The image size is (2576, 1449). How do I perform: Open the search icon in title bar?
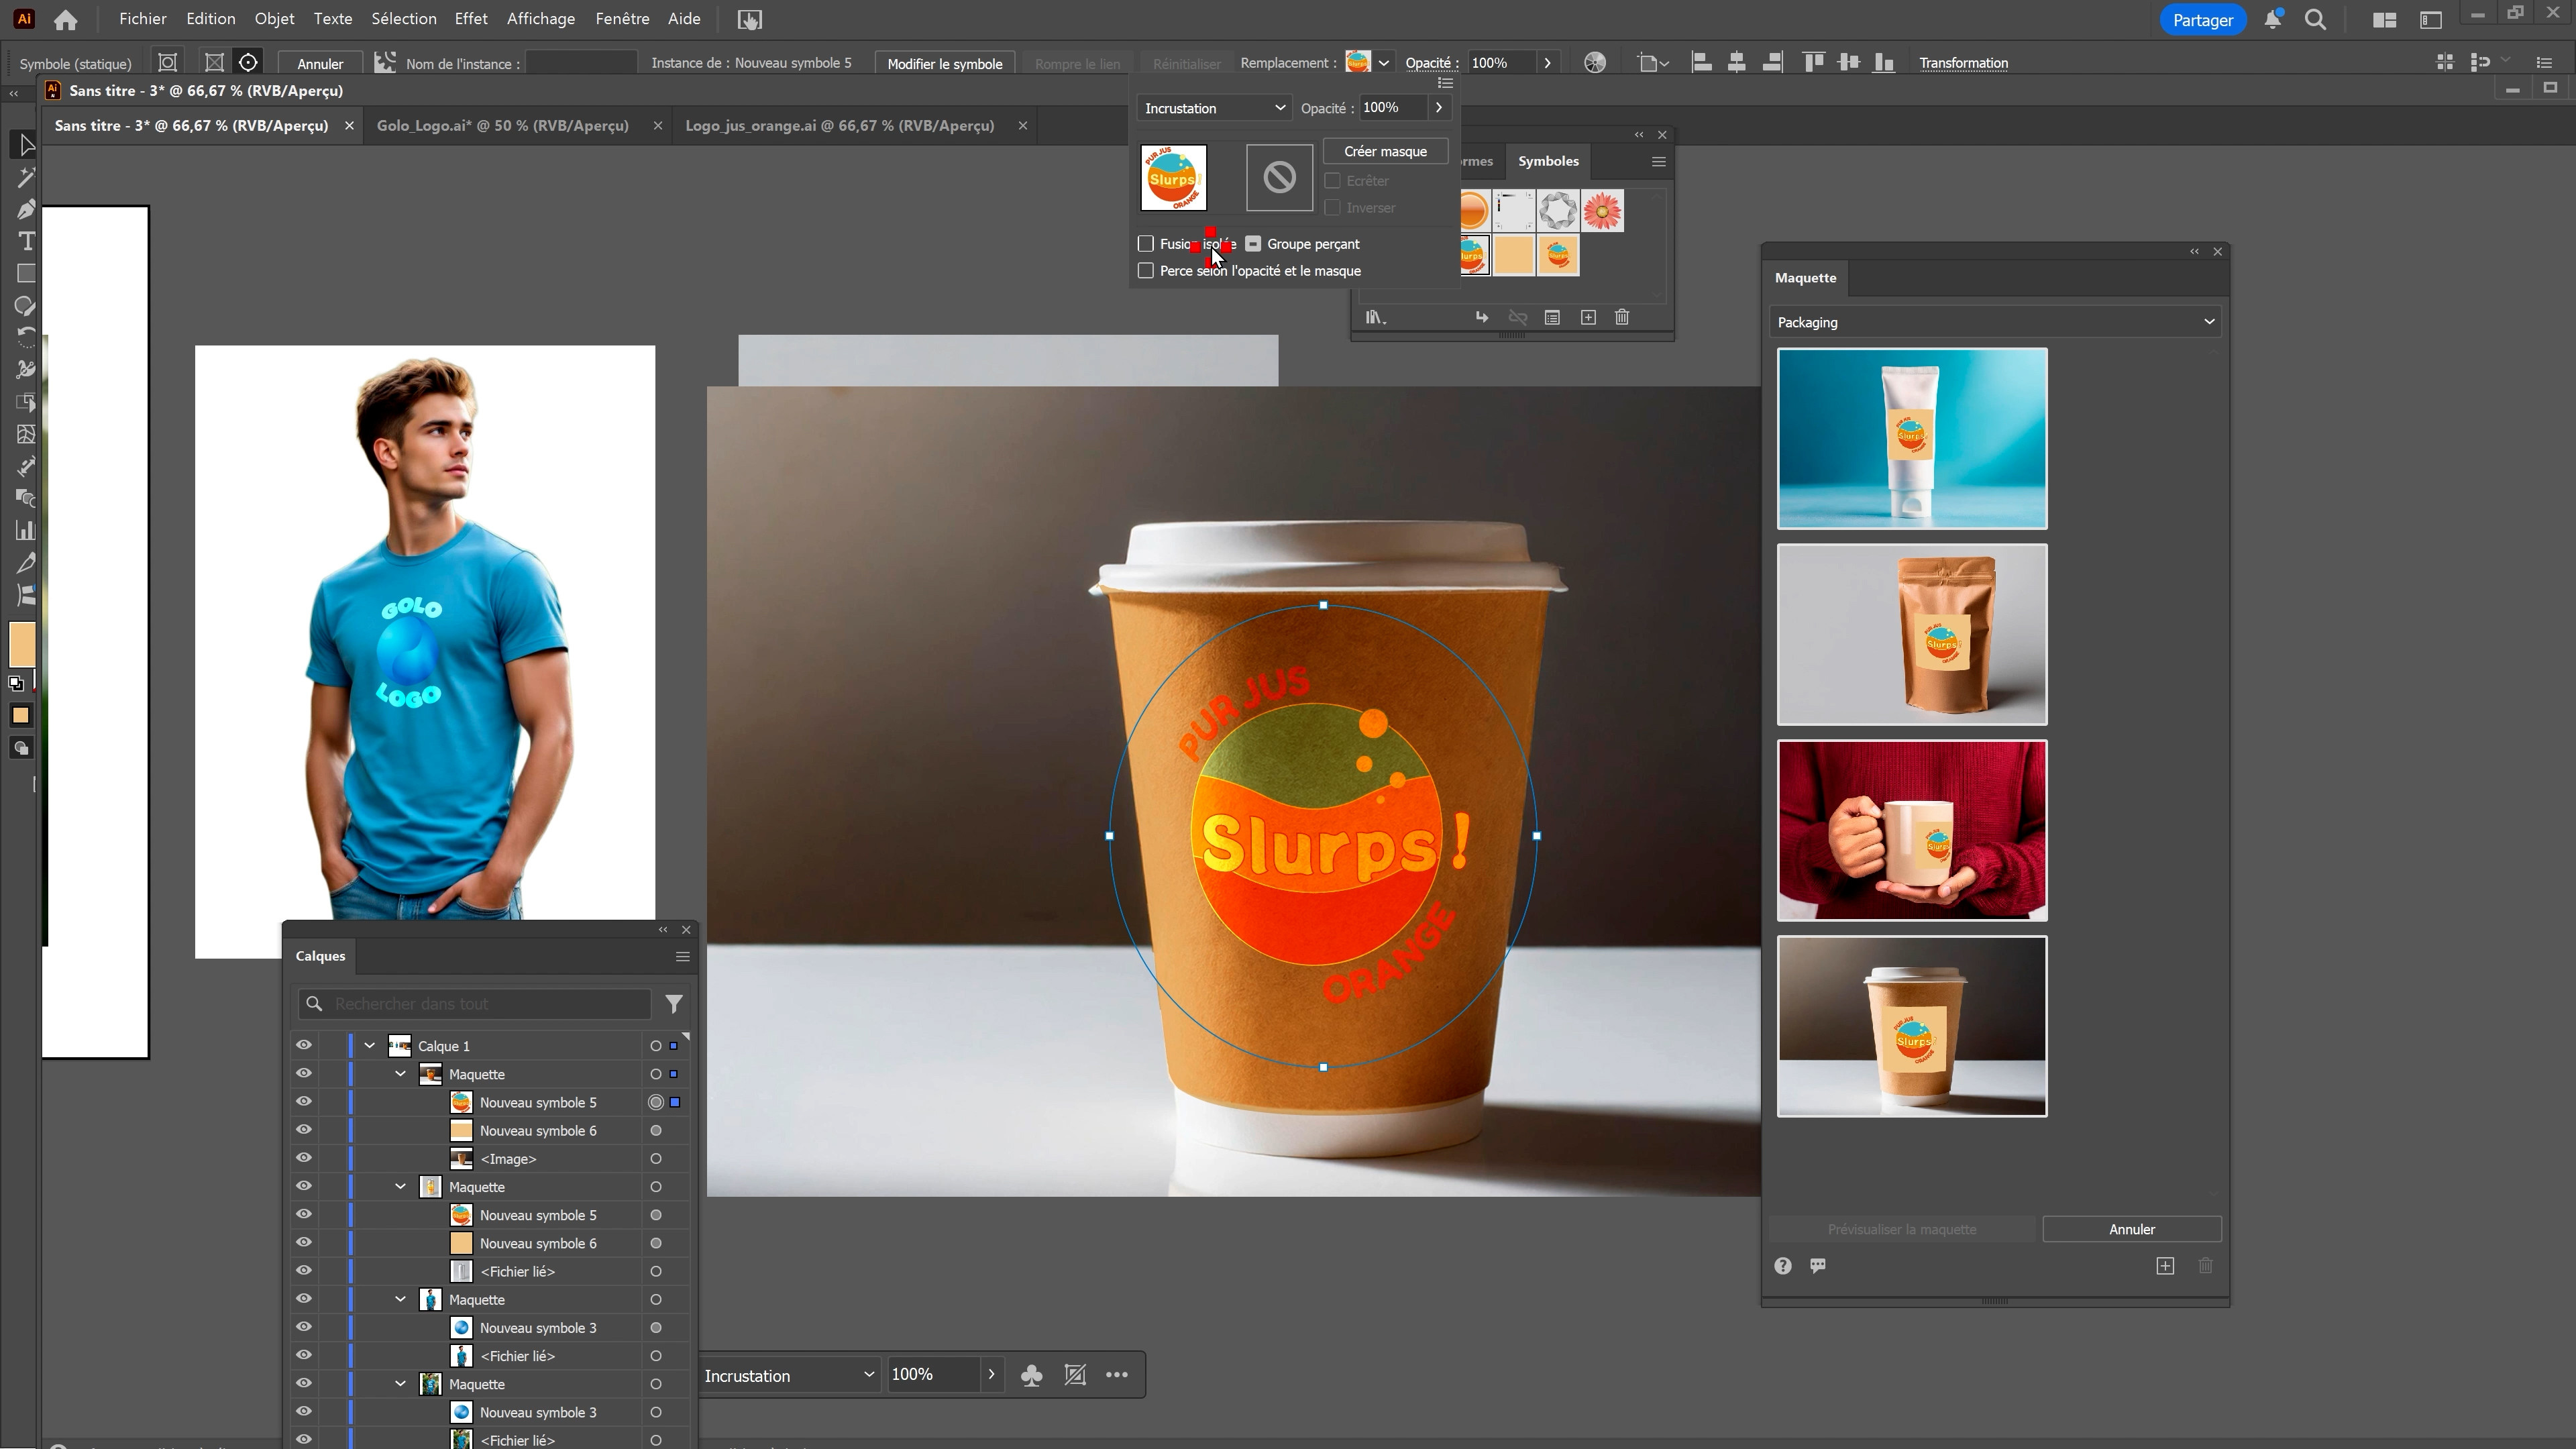(2315, 20)
